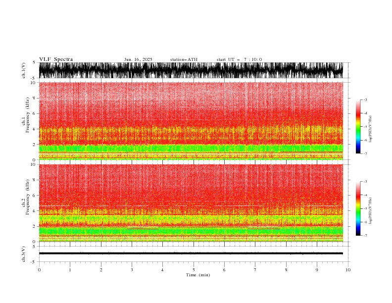392x303 pixels.
Task: Click time axis tick label "3"
Action: point(132,270)
